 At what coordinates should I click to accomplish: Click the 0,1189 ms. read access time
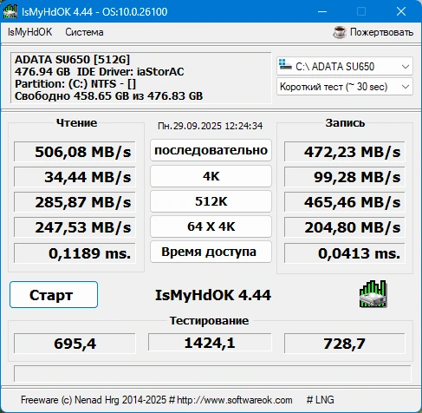[75, 253]
